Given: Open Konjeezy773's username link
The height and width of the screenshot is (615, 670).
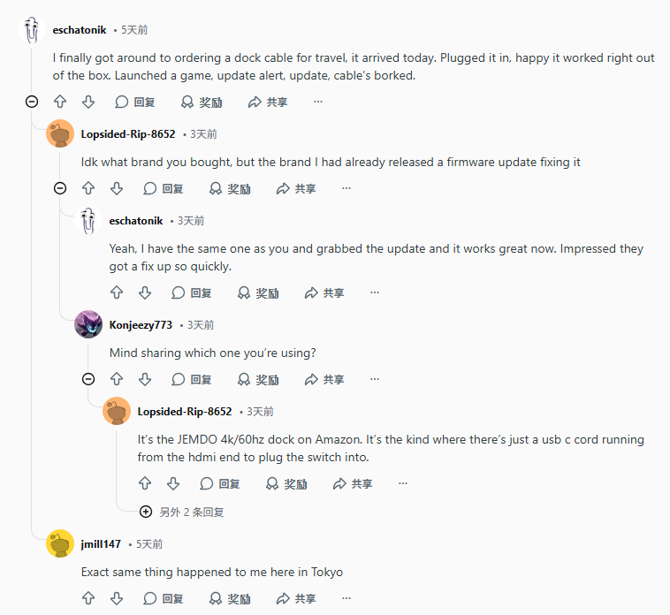Looking at the screenshot, I should 141,325.
